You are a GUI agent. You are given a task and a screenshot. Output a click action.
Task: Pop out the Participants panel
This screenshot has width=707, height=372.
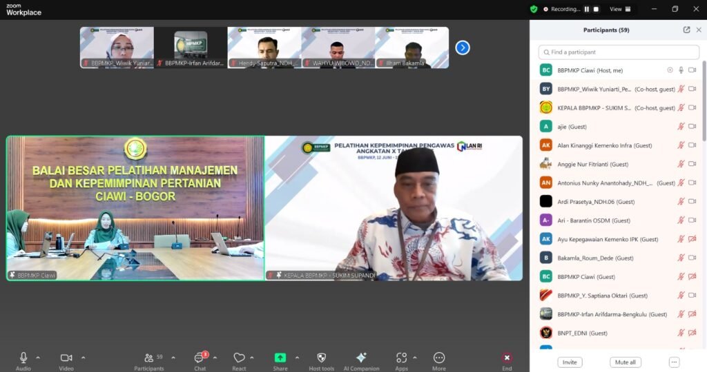[x=686, y=30]
